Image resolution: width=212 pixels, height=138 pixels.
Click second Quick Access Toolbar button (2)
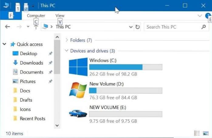tap(26, 7)
